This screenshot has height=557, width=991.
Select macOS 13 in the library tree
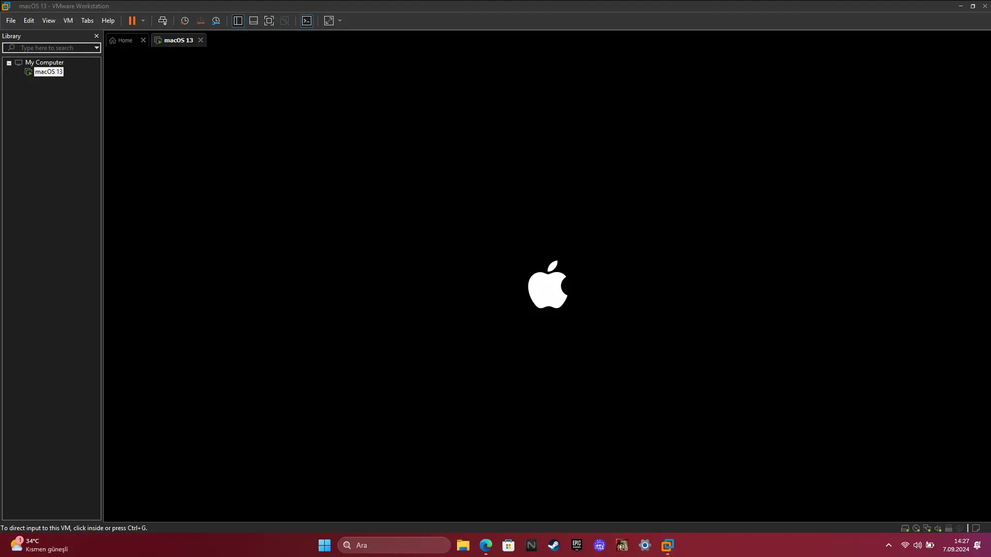tap(49, 72)
